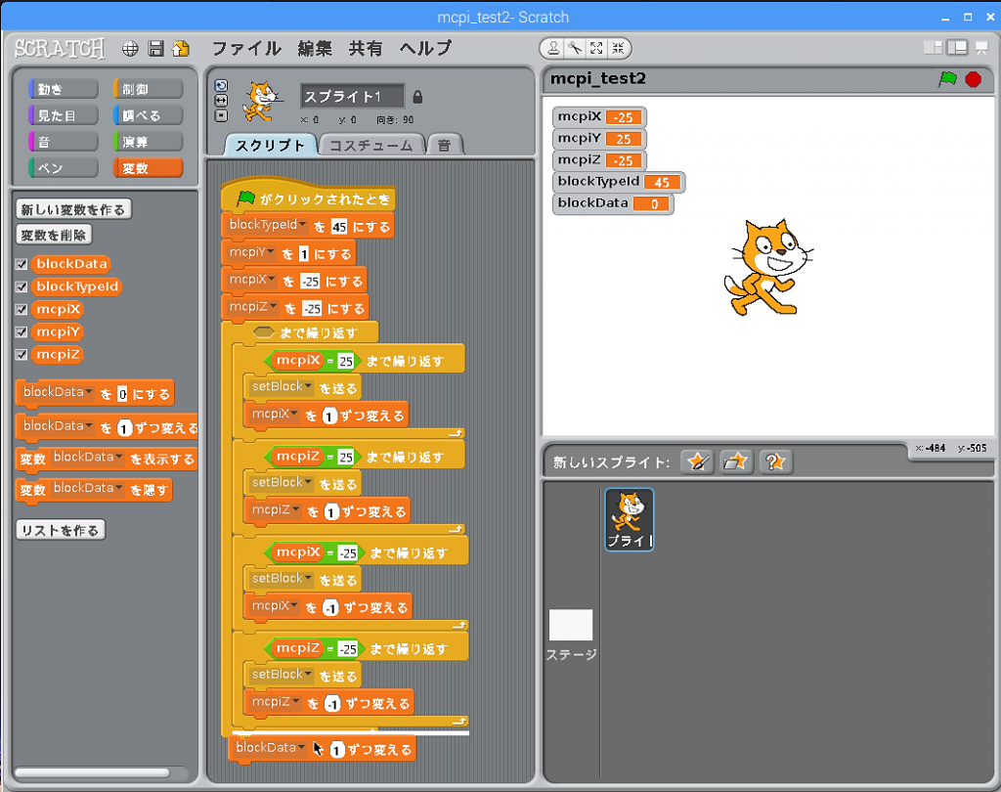Open the ヘルプ menu
The width and height of the screenshot is (1001, 792).
426,49
